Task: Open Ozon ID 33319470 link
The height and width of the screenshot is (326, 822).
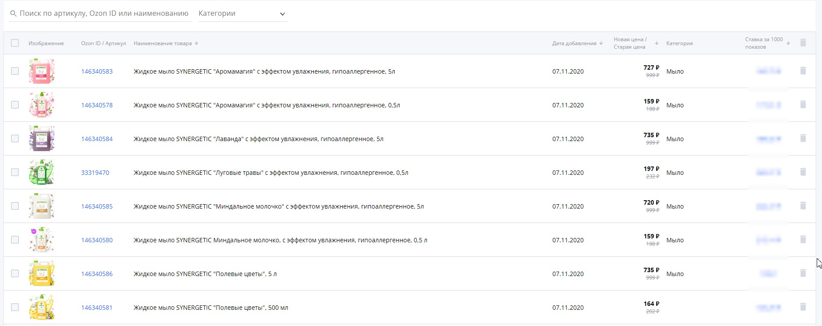Action: pyautogui.click(x=95, y=173)
